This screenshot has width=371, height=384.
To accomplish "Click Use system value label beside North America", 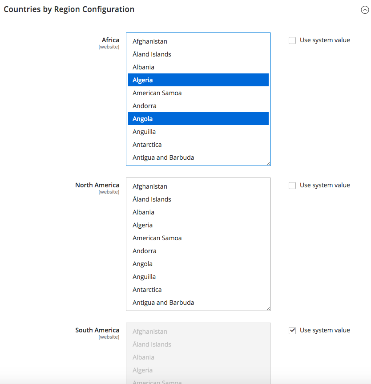I will tap(325, 185).
